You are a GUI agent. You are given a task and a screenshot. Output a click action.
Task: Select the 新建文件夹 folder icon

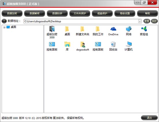82,29
